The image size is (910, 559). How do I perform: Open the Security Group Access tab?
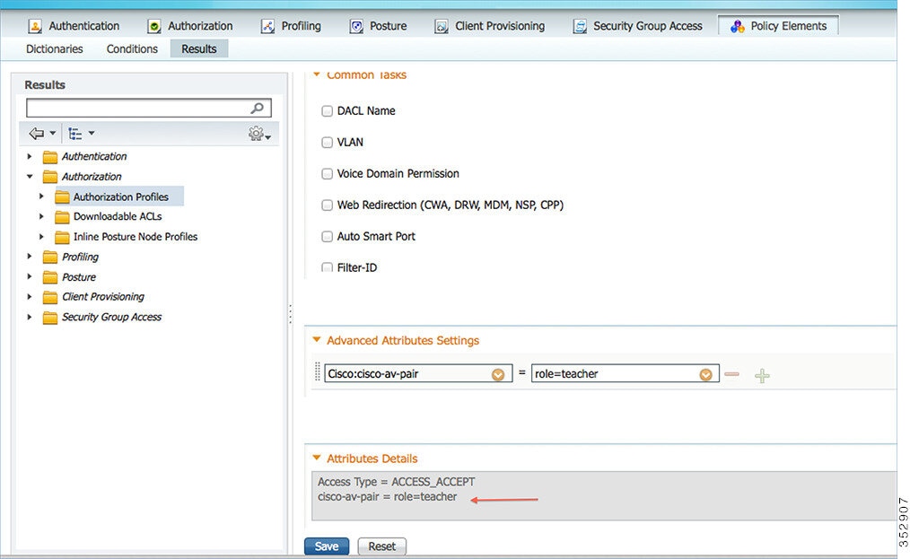pos(638,26)
